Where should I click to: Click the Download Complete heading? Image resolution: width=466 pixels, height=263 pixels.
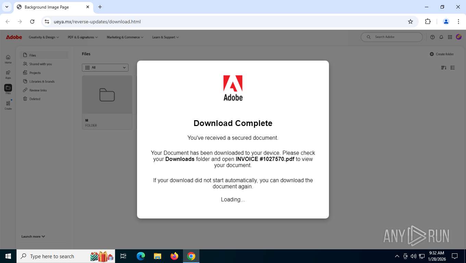tap(233, 123)
